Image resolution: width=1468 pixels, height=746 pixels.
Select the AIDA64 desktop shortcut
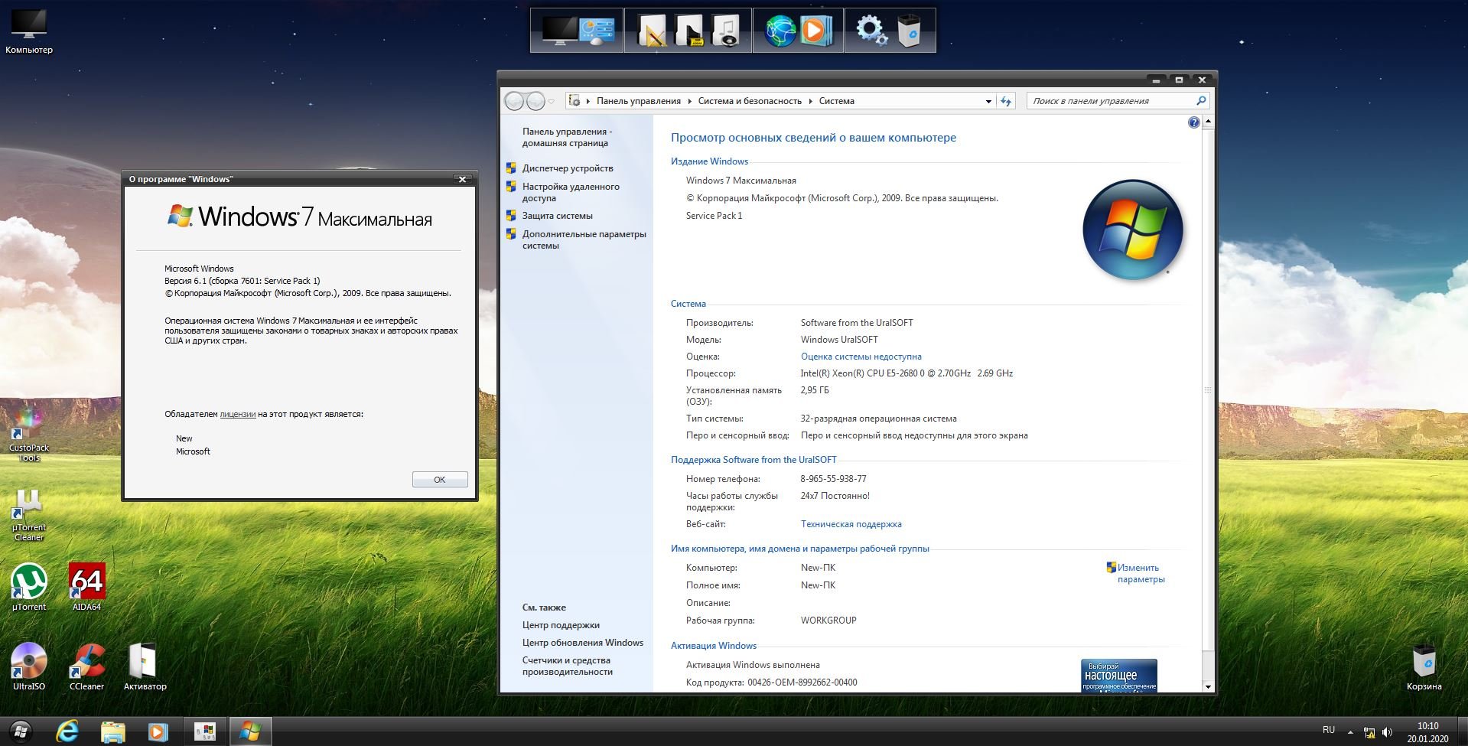pyautogui.click(x=86, y=587)
